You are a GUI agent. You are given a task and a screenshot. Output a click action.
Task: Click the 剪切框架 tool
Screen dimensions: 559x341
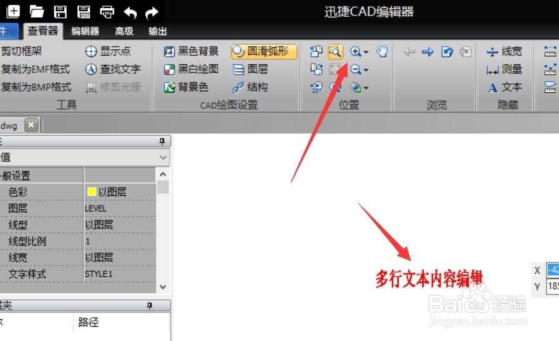tap(21, 51)
